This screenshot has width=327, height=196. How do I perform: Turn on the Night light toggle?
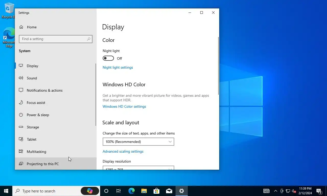coord(108,58)
